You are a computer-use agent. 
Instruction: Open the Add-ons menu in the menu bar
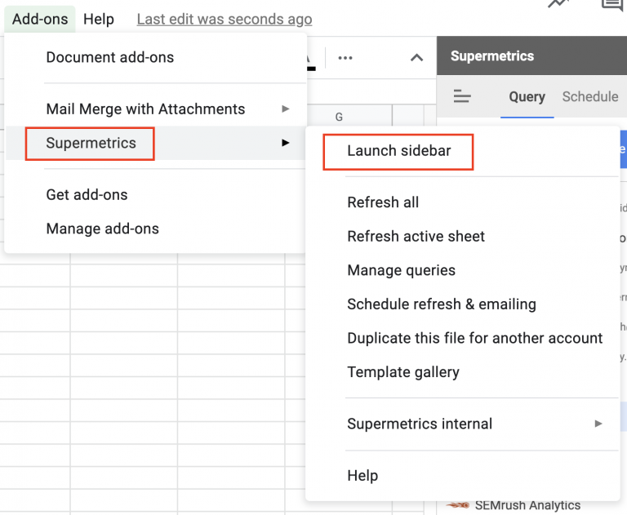[x=40, y=19]
